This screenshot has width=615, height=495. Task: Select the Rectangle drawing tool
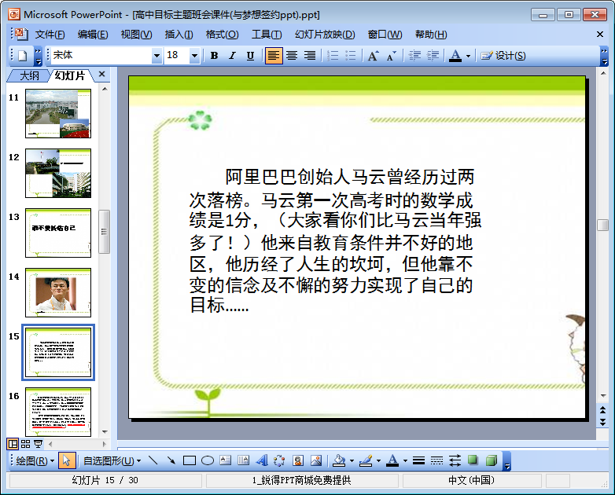(x=189, y=460)
